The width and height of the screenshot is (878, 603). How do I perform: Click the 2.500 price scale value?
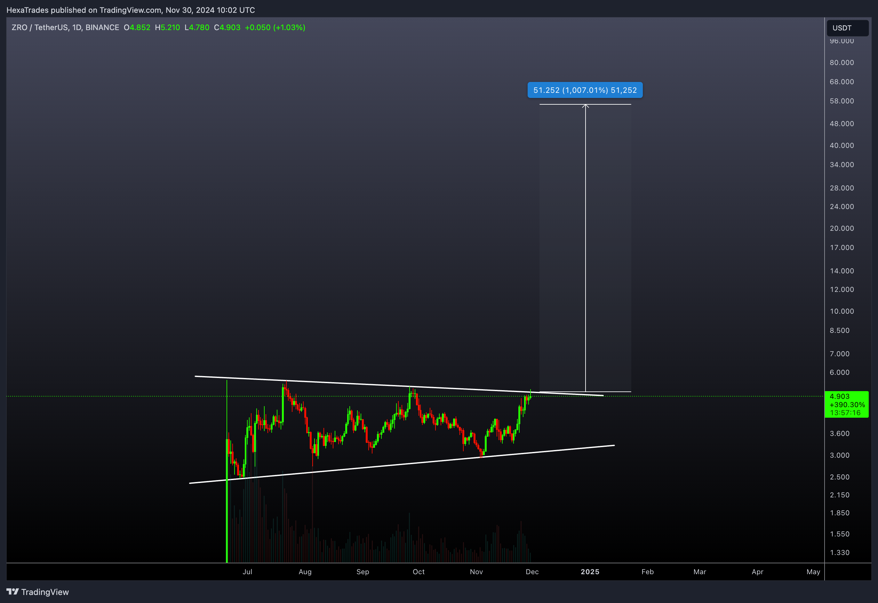click(840, 477)
